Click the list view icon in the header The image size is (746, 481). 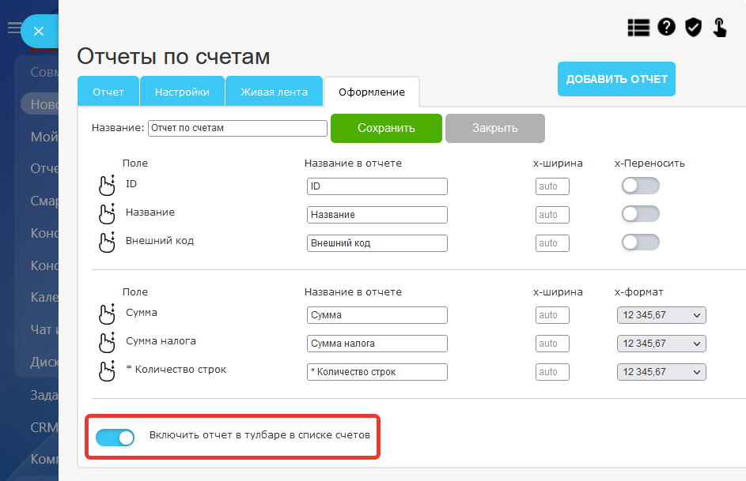tap(638, 28)
